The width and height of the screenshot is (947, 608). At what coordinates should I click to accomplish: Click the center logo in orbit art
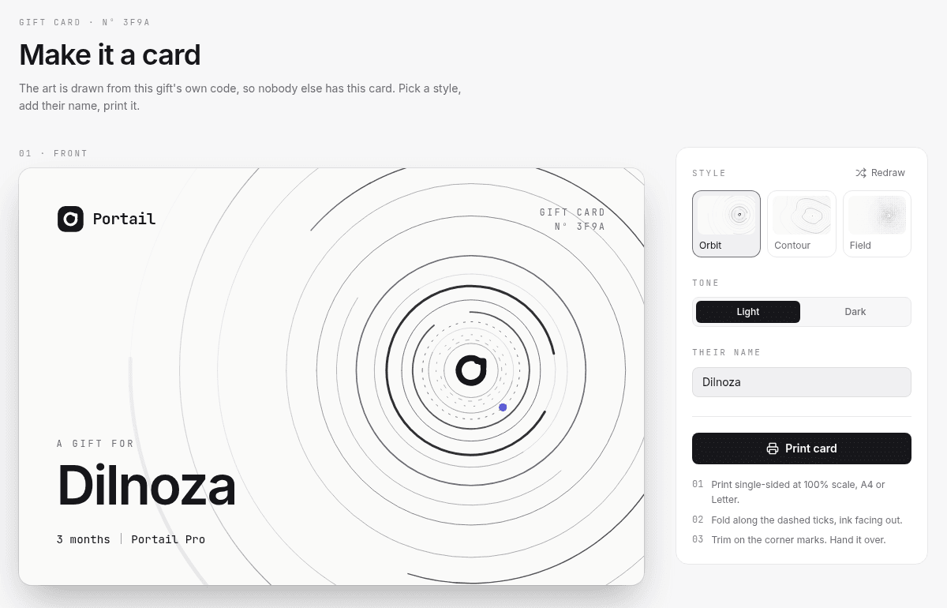click(x=471, y=370)
